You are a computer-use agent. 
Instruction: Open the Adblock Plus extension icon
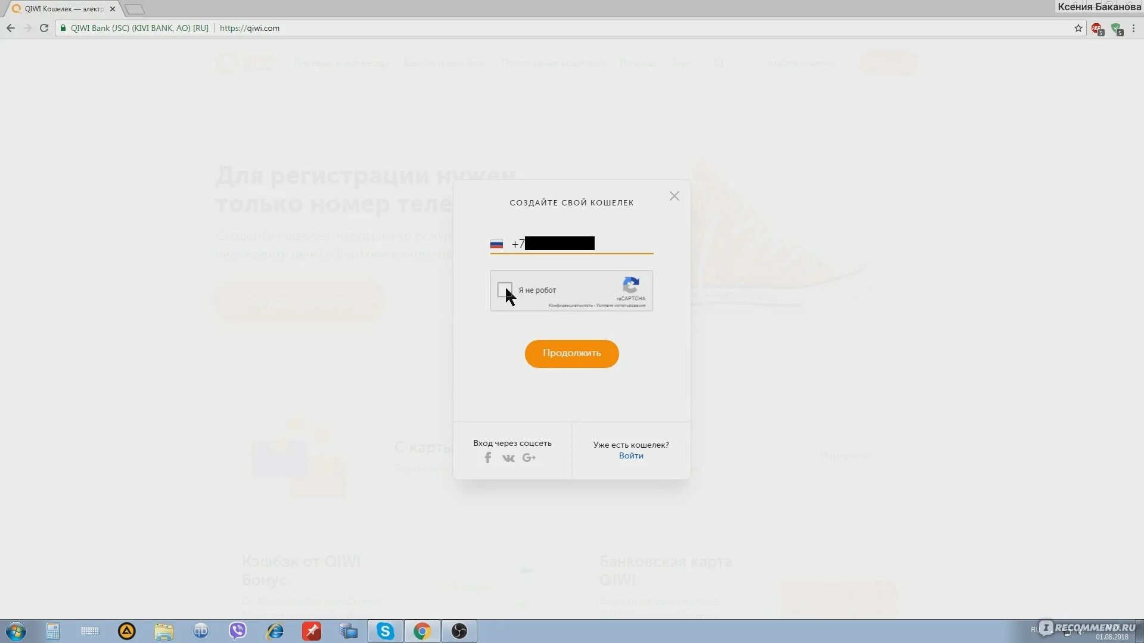(1097, 29)
